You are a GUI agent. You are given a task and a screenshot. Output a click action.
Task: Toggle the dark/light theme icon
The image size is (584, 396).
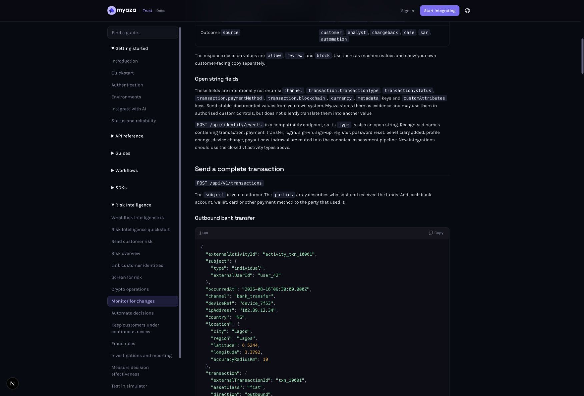(467, 11)
